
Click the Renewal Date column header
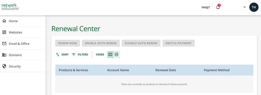click(166, 70)
